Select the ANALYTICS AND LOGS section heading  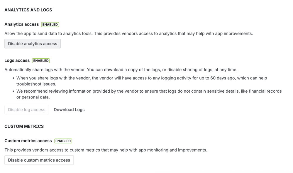pos(28,10)
